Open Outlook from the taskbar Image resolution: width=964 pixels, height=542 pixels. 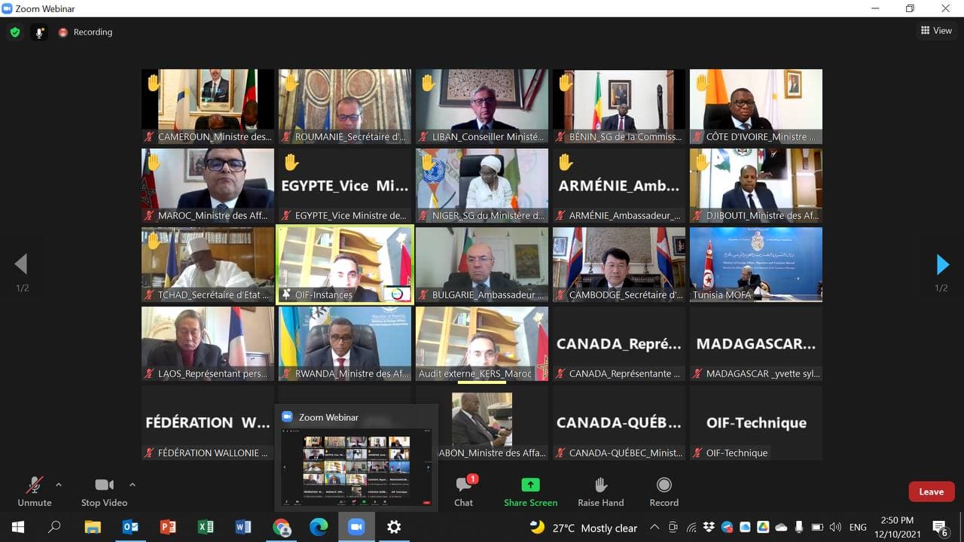pyautogui.click(x=130, y=527)
